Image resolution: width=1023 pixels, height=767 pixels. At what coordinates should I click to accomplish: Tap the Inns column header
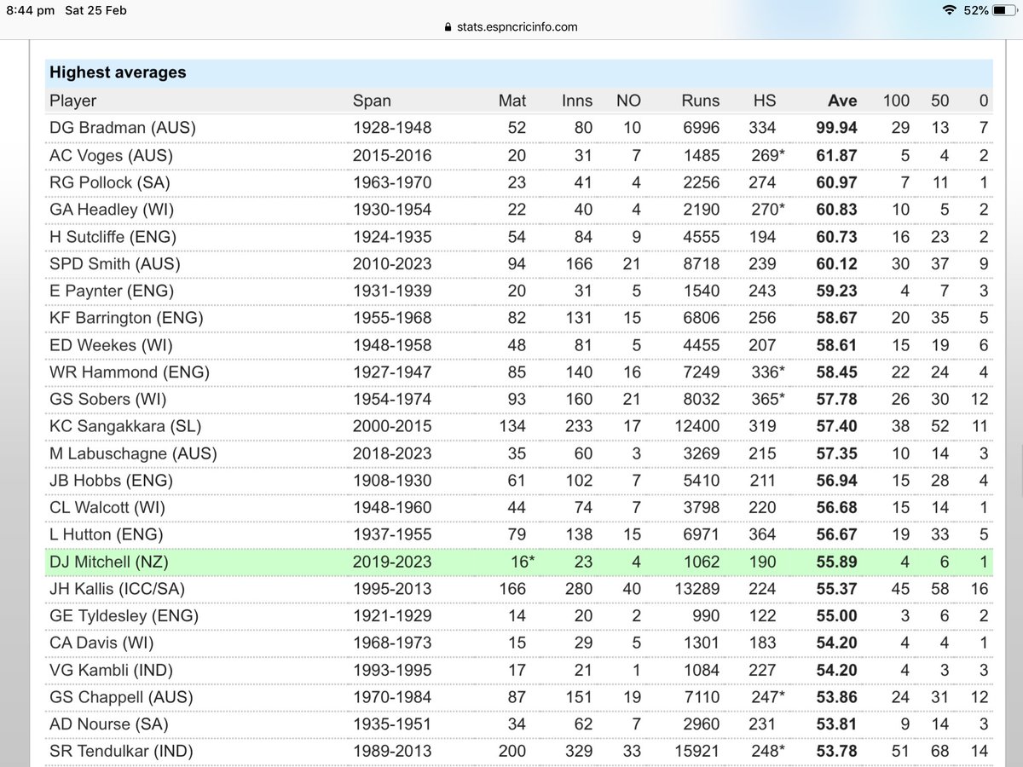pyautogui.click(x=577, y=101)
